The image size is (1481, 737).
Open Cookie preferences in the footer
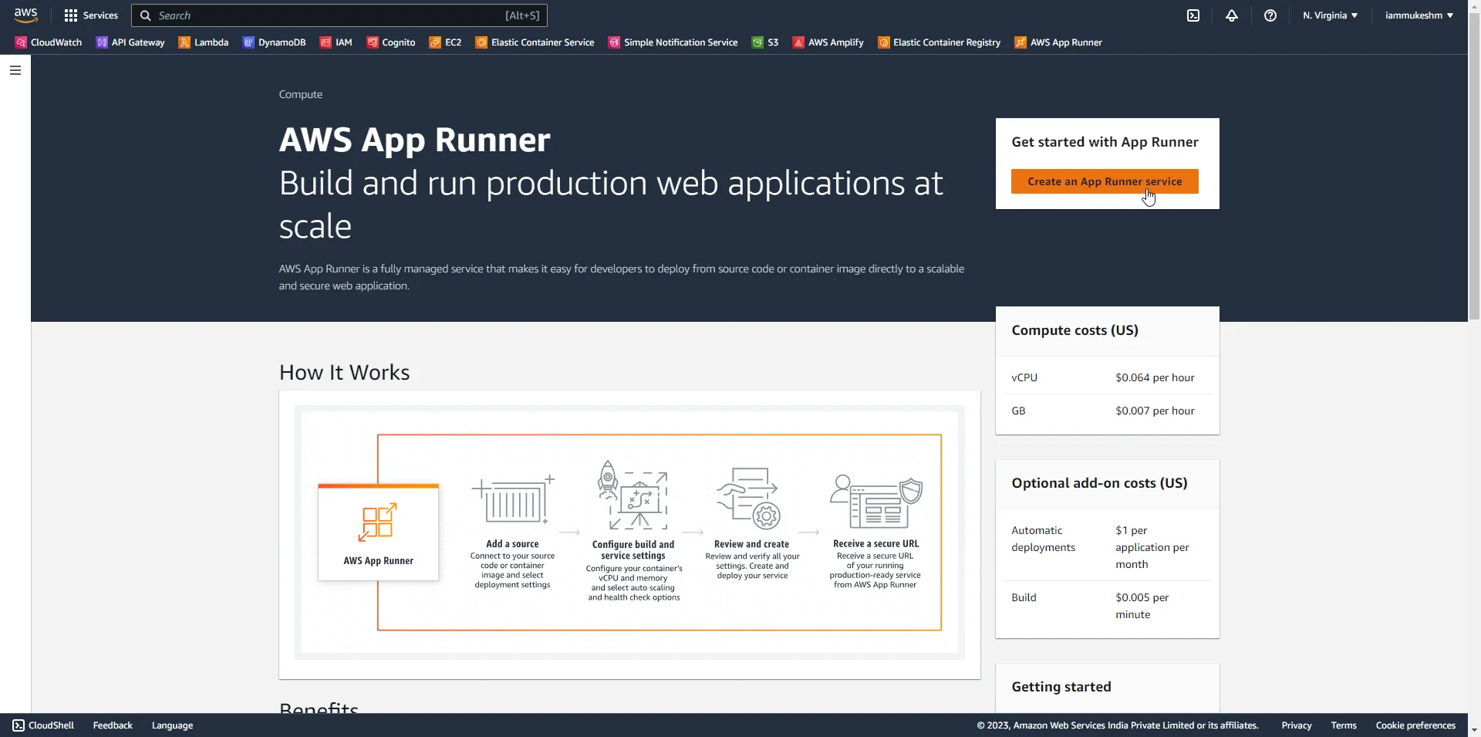coord(1415,725)
